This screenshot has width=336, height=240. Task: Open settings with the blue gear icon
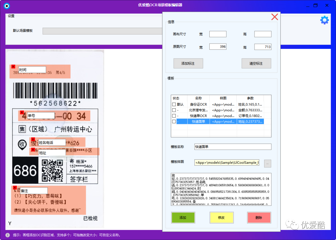pos(324,20)
